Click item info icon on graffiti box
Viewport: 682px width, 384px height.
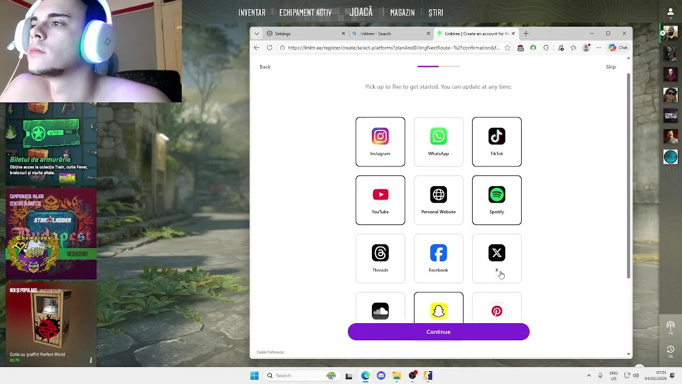91,361
